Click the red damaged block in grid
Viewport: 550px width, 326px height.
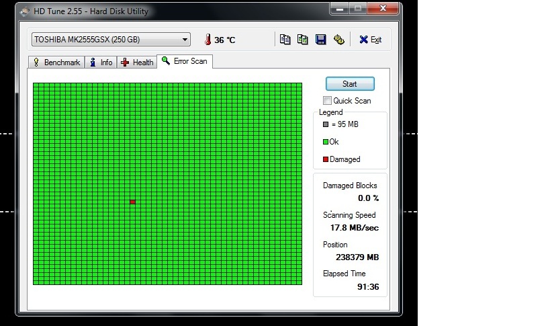coord(132,202)
